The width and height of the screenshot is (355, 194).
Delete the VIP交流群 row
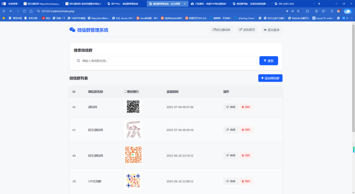(246, 181)
